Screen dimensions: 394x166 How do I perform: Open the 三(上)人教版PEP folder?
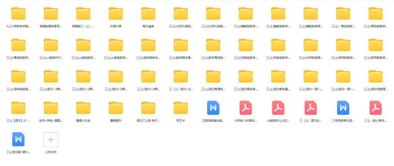51,45
